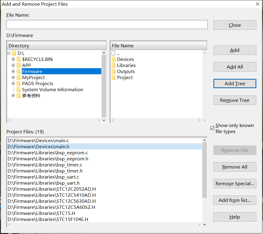
Task: Select STC15F104E.H in Project Files
Action: (105, 219)
